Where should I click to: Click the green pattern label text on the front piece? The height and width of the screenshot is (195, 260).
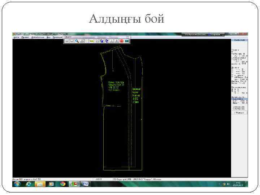click(x=116, y=86)
